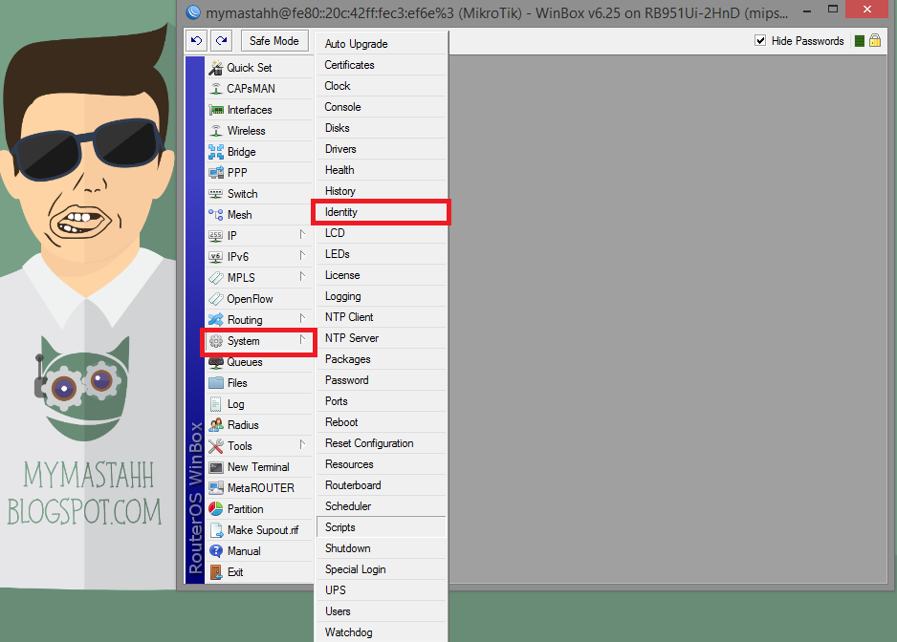The image size is (897, 642).
Task: Open the Clock submenu entry
Action: [x=381, y=86]
